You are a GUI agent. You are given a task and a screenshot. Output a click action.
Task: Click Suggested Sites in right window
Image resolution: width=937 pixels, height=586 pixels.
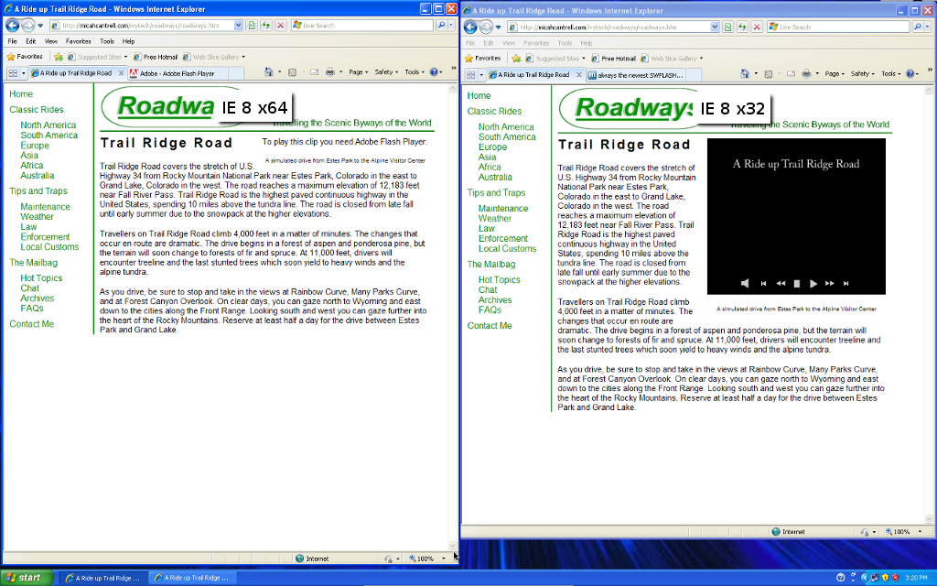click(x=556, y=59)
